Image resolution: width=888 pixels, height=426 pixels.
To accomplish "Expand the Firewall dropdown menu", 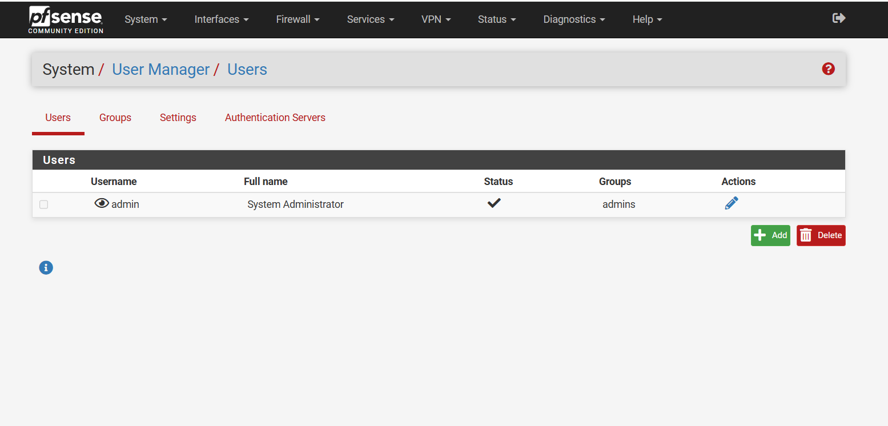I will [x=298, y=19].
